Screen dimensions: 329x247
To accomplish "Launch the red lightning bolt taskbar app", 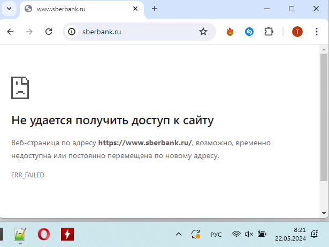I will tap(67, 234).
